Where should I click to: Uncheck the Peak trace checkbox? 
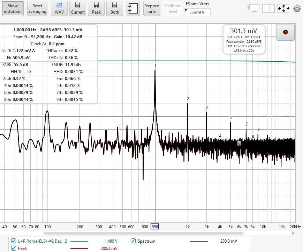coord(14,248)
